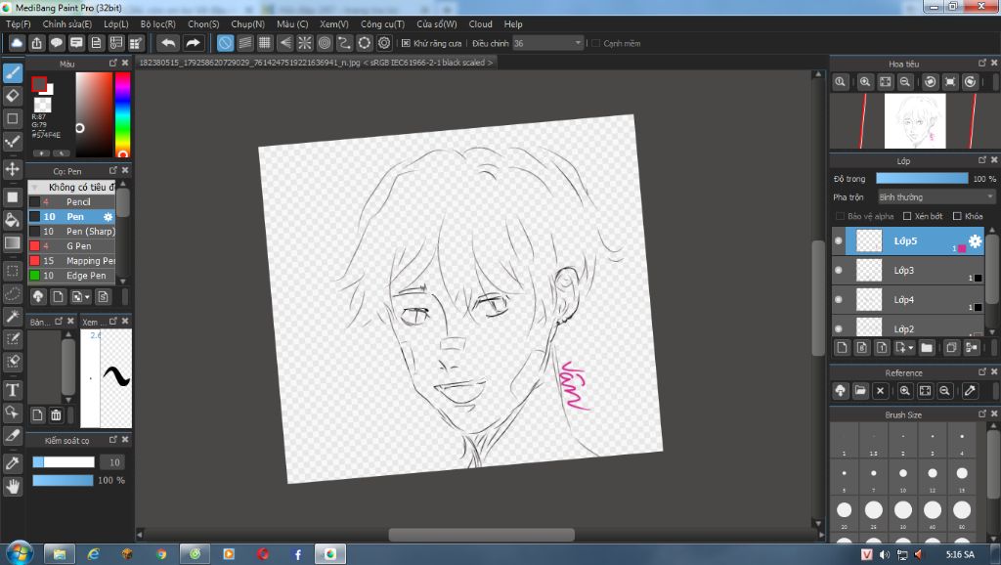Open the Lớp(L) menu
Image resolution: width=1001 pixels, height=565 pixels.
[x=116, y=24]
